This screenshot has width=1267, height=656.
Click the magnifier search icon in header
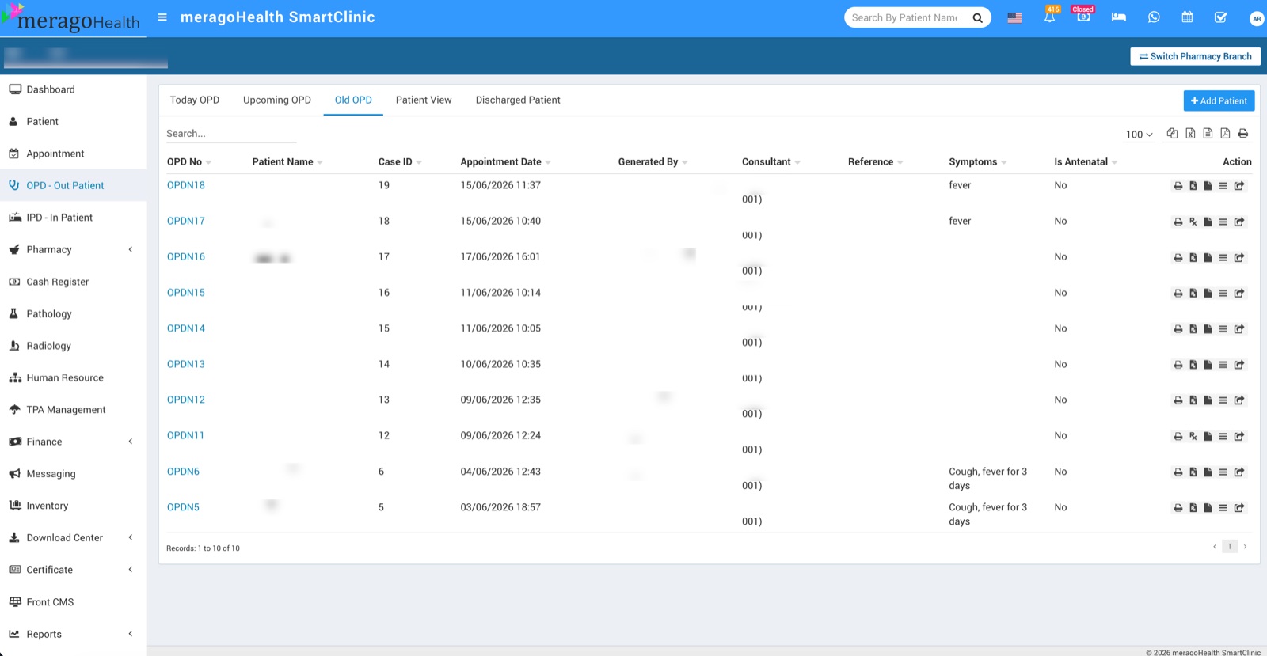coord(977,17)
